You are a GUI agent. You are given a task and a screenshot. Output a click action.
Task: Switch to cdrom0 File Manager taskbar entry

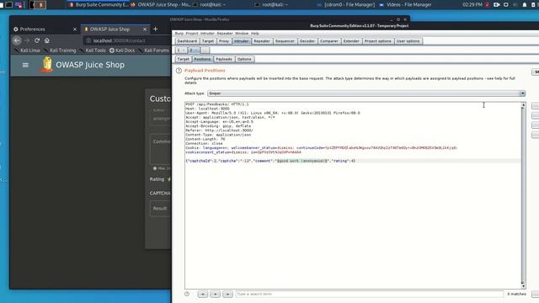[346, 5]
